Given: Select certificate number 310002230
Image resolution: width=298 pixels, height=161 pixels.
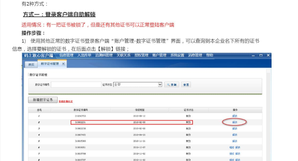Looking at the screenshot, I should [80, 129].
